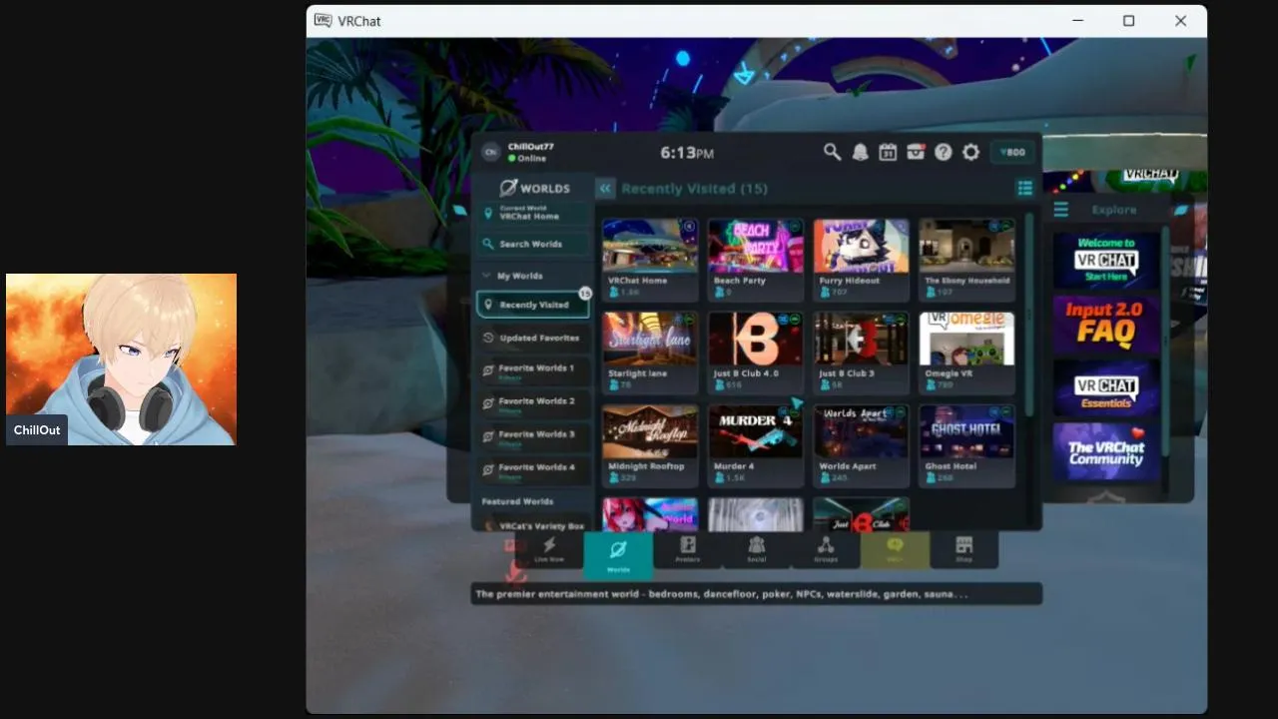Open the Input 2.0 FAQ banner
The height and width of the screenshot is (719, 1278).
[1106, 325]
